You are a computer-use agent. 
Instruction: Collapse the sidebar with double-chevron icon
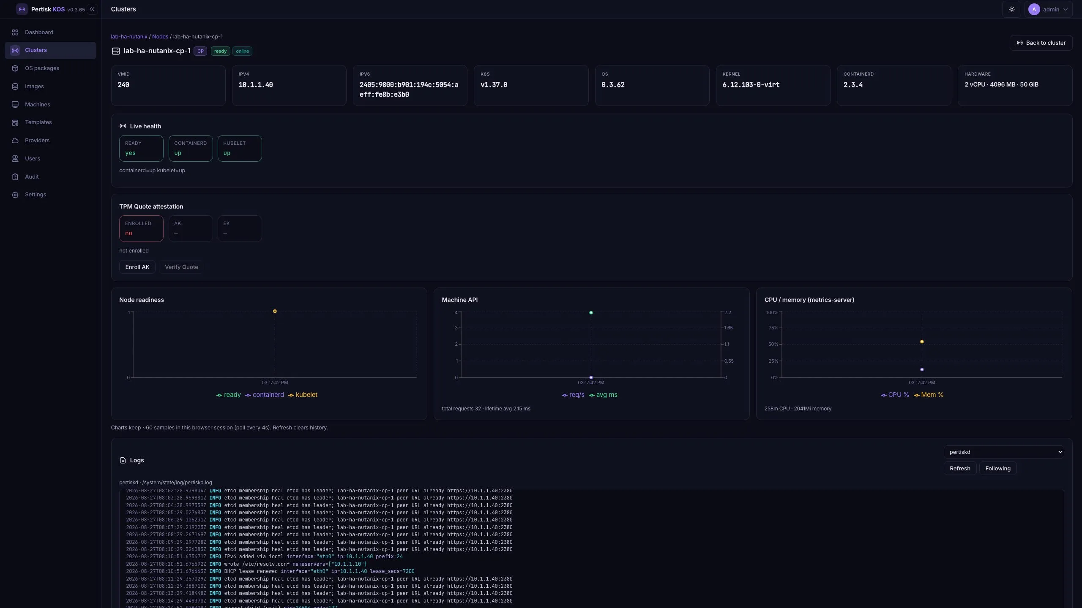(x=92, y=9)
